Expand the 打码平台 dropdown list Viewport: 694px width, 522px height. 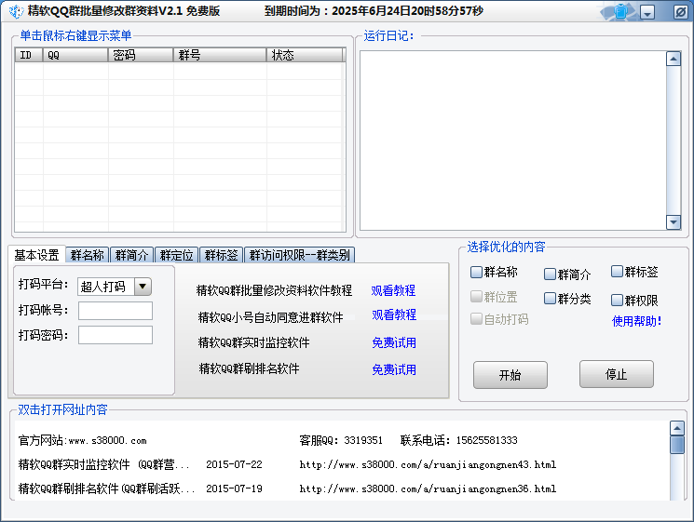pyautogui.click(x=143, y=287)
